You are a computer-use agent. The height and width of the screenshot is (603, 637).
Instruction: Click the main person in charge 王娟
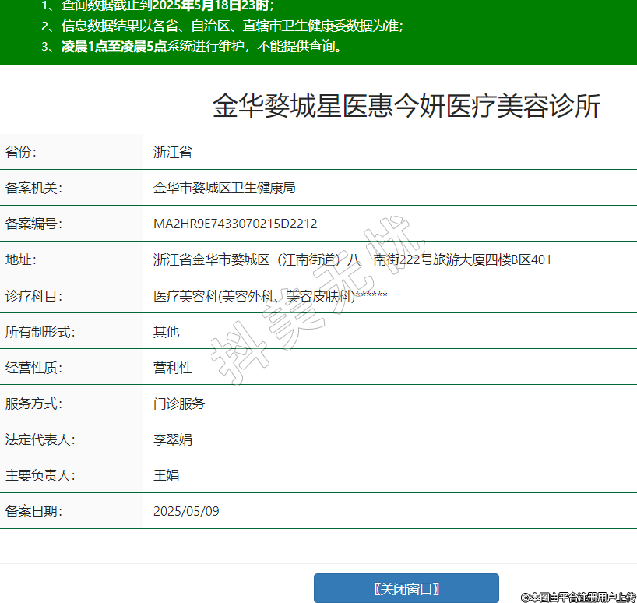click(x=167, y=475)
